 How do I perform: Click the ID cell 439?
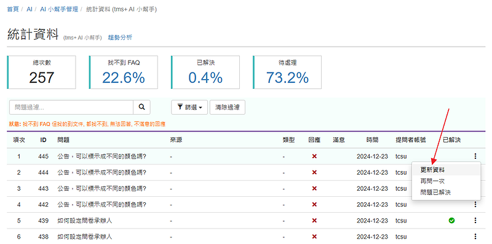pos(43,221)
